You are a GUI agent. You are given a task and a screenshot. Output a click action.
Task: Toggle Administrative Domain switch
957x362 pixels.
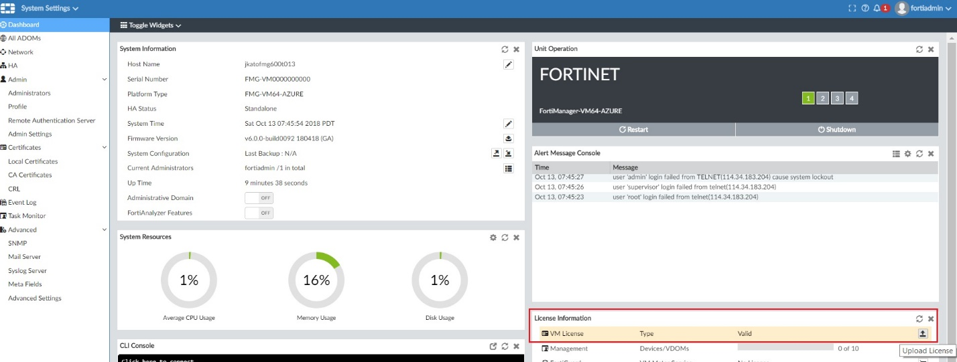(x=259, y=198)
